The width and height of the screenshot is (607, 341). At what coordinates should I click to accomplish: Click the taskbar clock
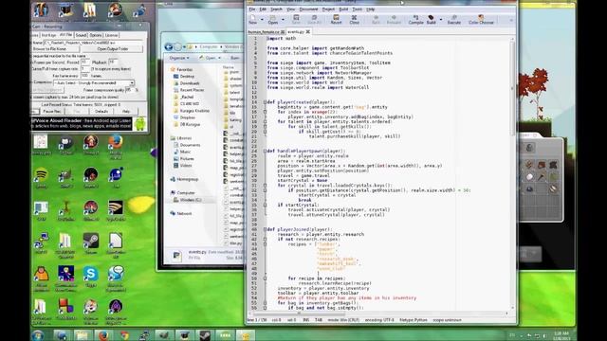pos(561,335)
